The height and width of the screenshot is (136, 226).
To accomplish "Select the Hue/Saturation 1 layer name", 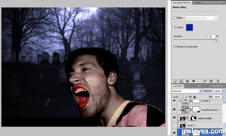I will pos(211,110).
